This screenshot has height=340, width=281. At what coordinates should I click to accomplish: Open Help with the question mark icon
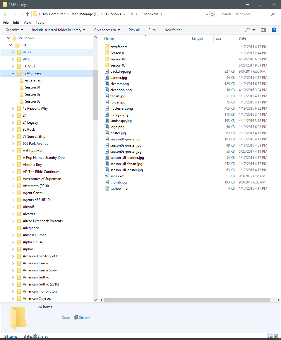274,30
